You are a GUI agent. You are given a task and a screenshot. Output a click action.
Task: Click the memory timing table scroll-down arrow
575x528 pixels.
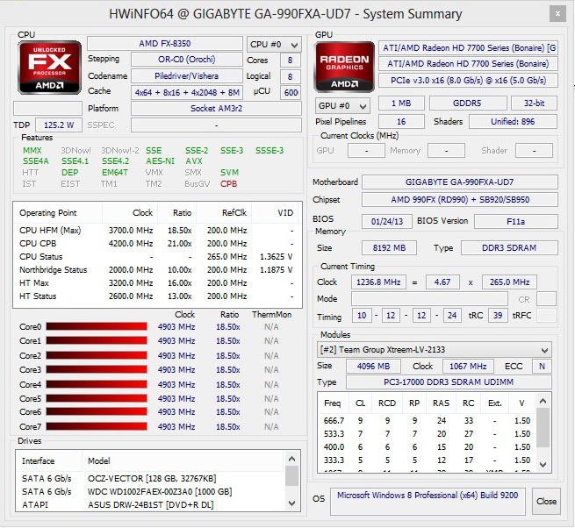(543, 464)
